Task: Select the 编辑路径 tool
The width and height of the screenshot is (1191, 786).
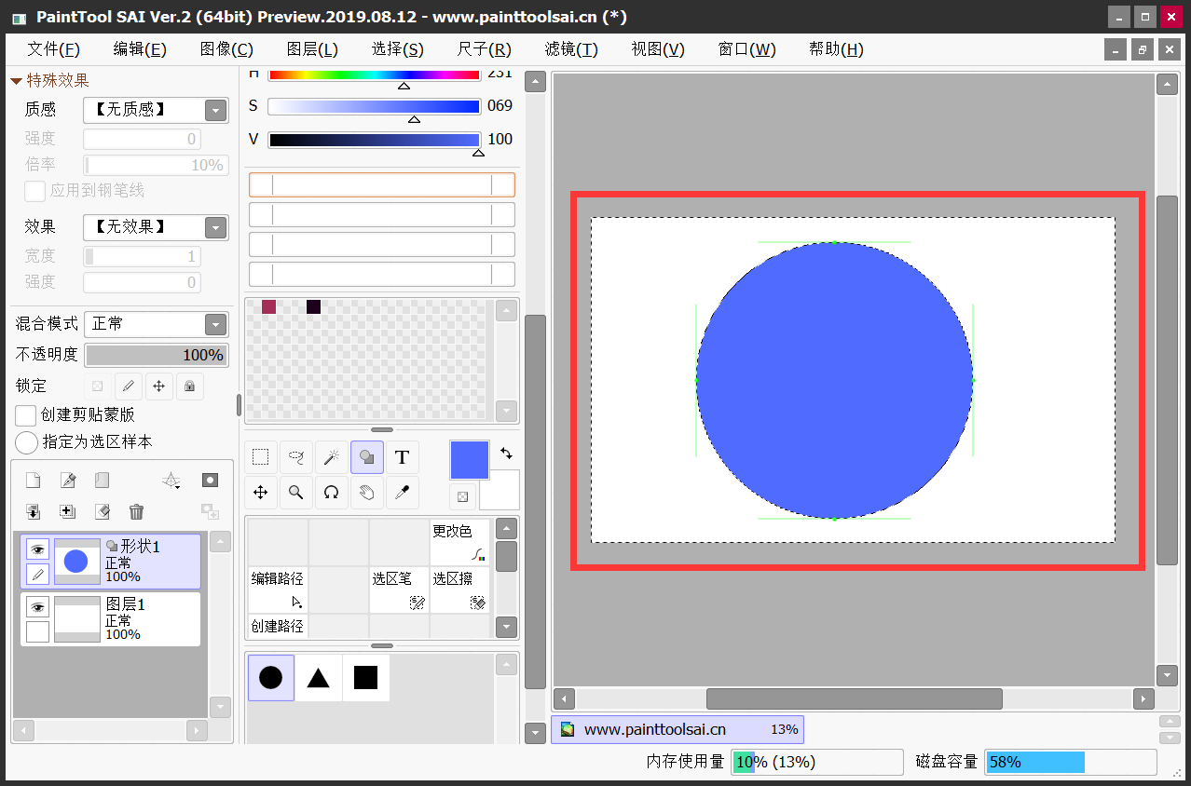Action: coord(278,590)
